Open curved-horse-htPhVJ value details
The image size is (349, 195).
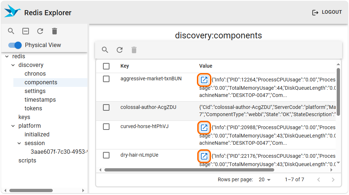[204, 127]
